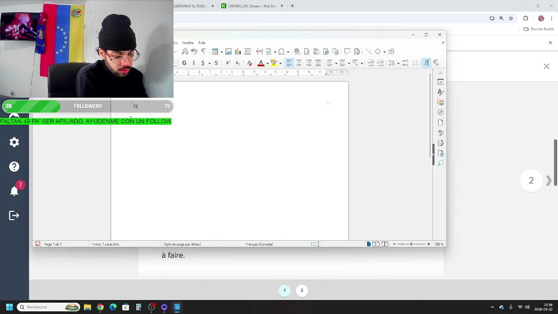Open sidebar Navigator compass icon
This screenshot has height=314, width=558.
pos(441,112)
